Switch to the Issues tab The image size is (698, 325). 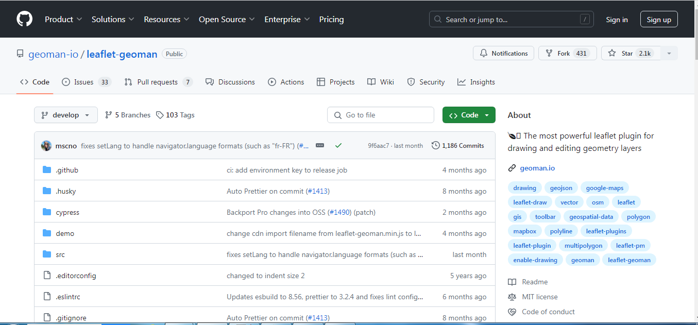(x=87, y=82)
